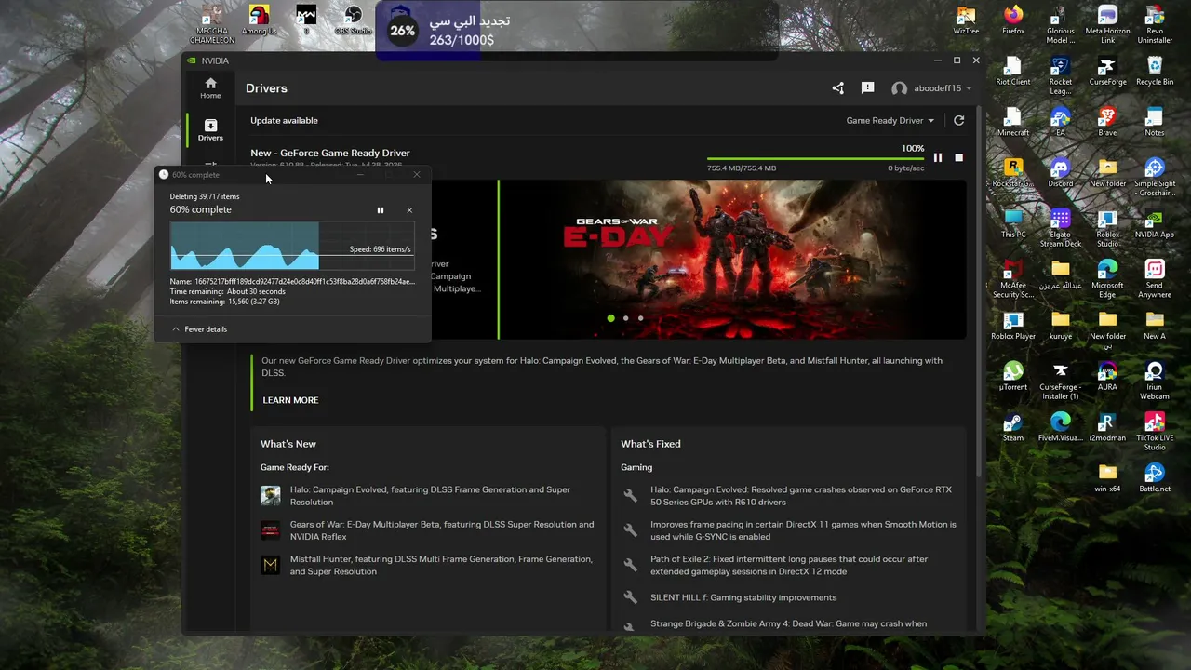Stop the NVIDIA driver download

pyautogui.click(x=959, y=157)
